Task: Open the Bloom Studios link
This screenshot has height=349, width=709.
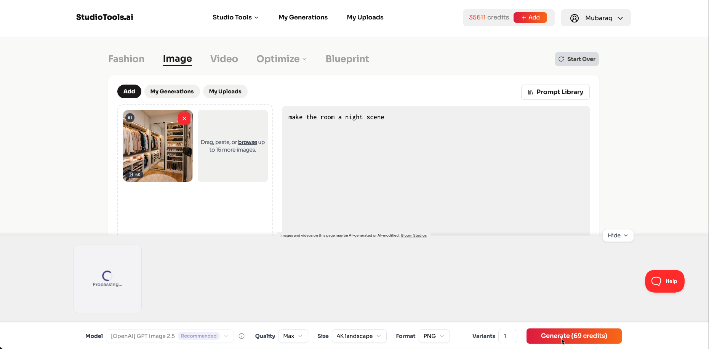Action: coord(414,235)
